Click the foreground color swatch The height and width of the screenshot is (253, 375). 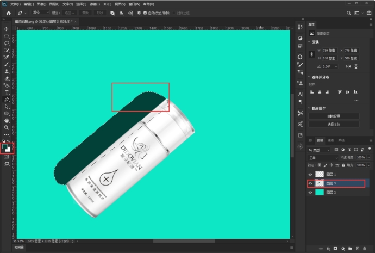[5, 146]
